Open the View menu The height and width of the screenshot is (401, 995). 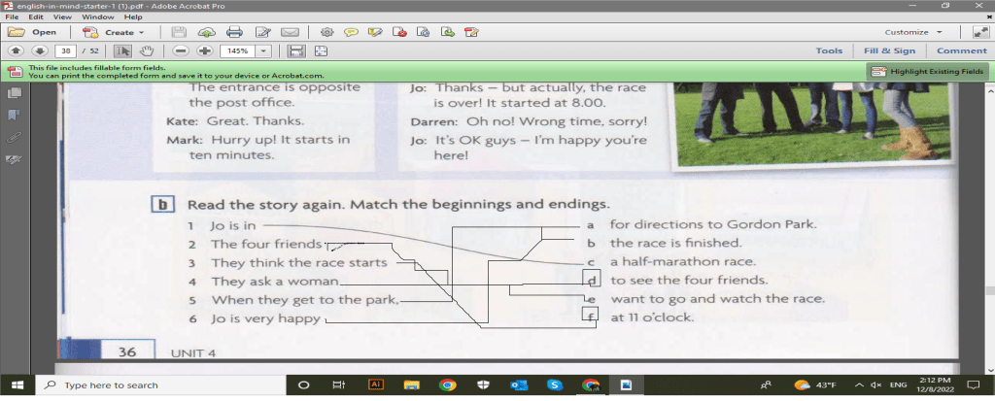[x=62, y=17]
